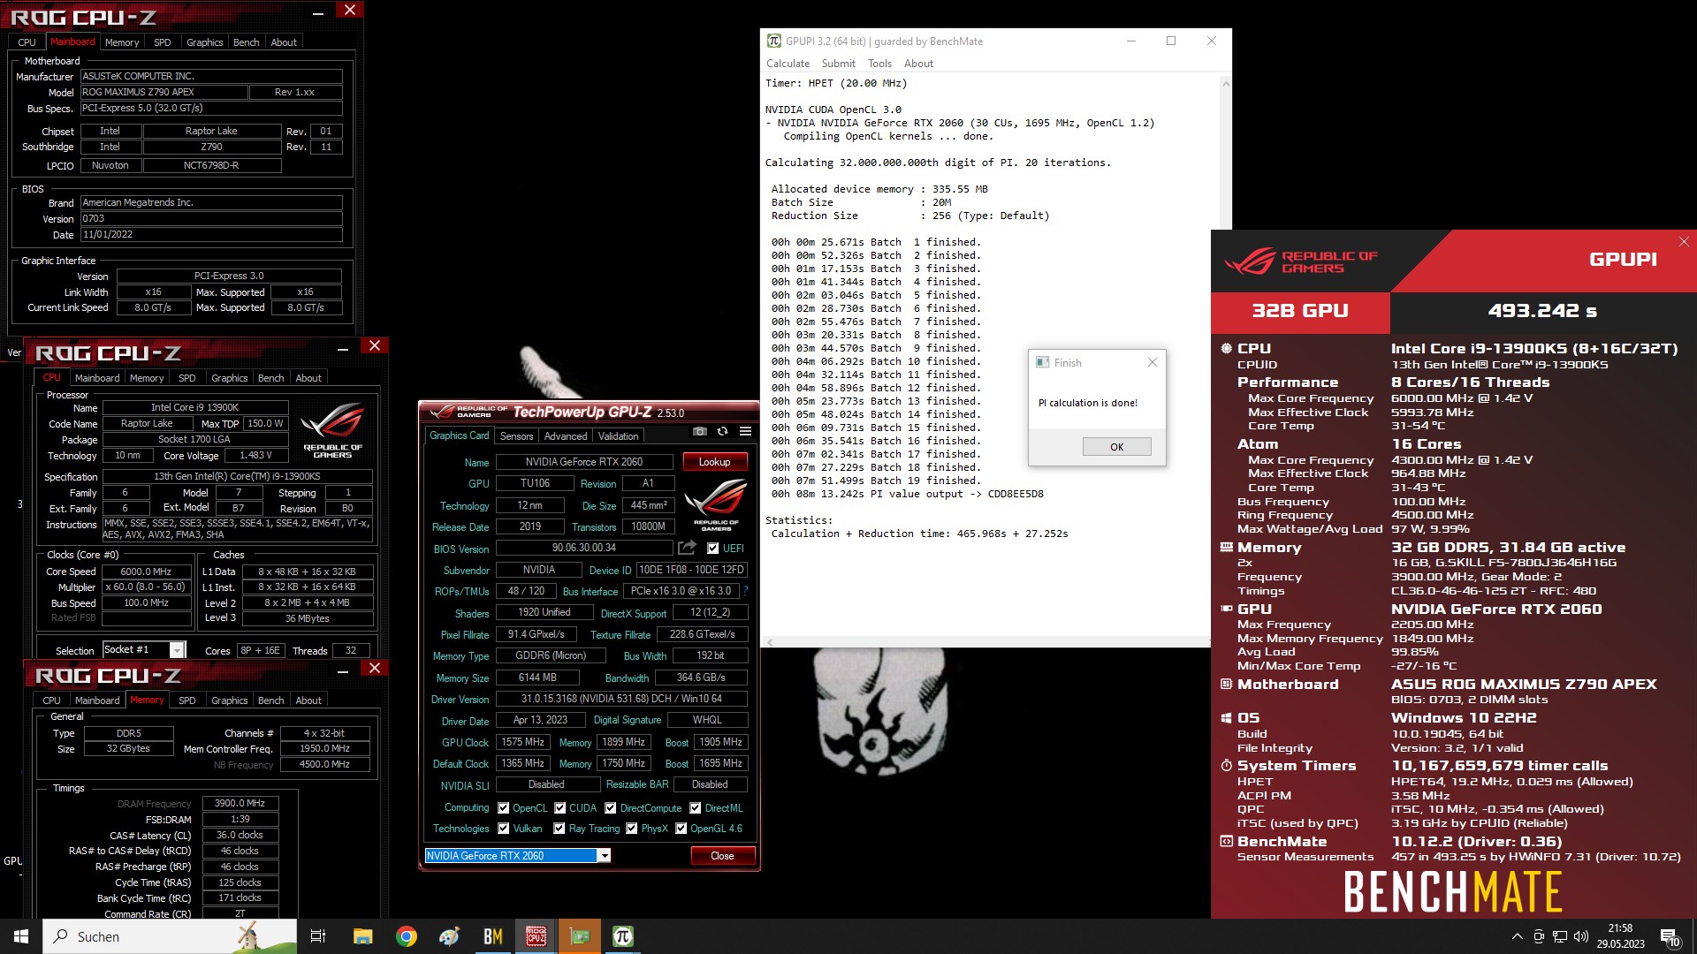Open GPU-Z taskbar icon

580,936
